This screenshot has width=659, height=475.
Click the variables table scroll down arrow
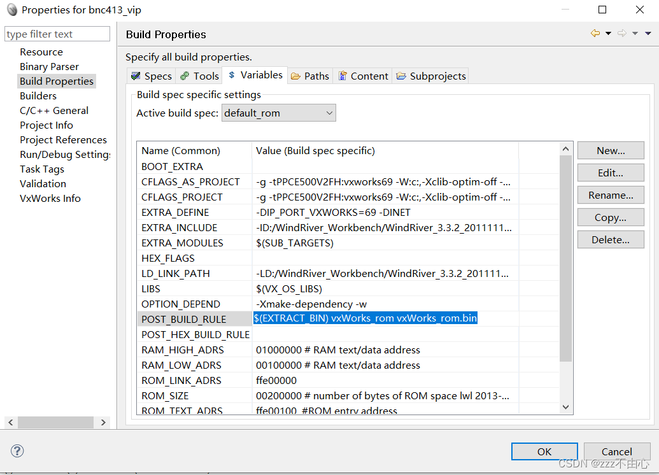[565, 407]
